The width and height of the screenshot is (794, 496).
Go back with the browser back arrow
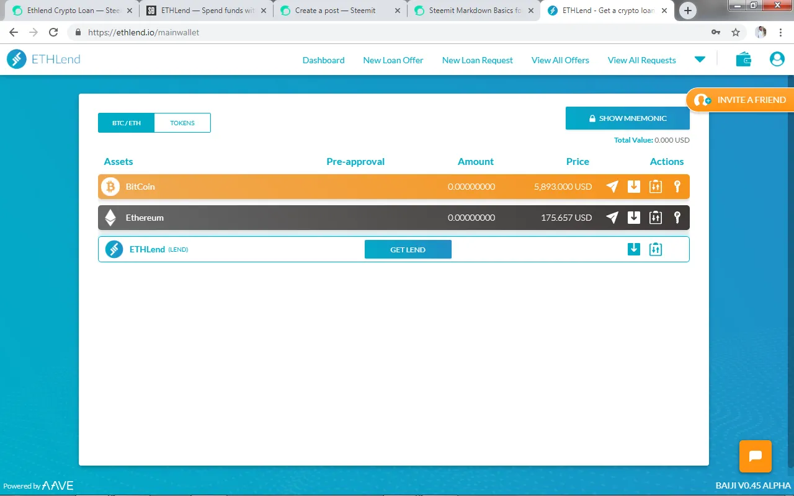tap(14, 32)
